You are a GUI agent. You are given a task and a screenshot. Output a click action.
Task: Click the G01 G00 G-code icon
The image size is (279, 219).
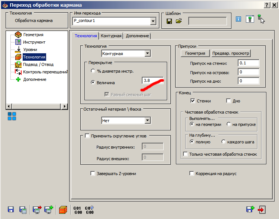[x=78, y=210]
